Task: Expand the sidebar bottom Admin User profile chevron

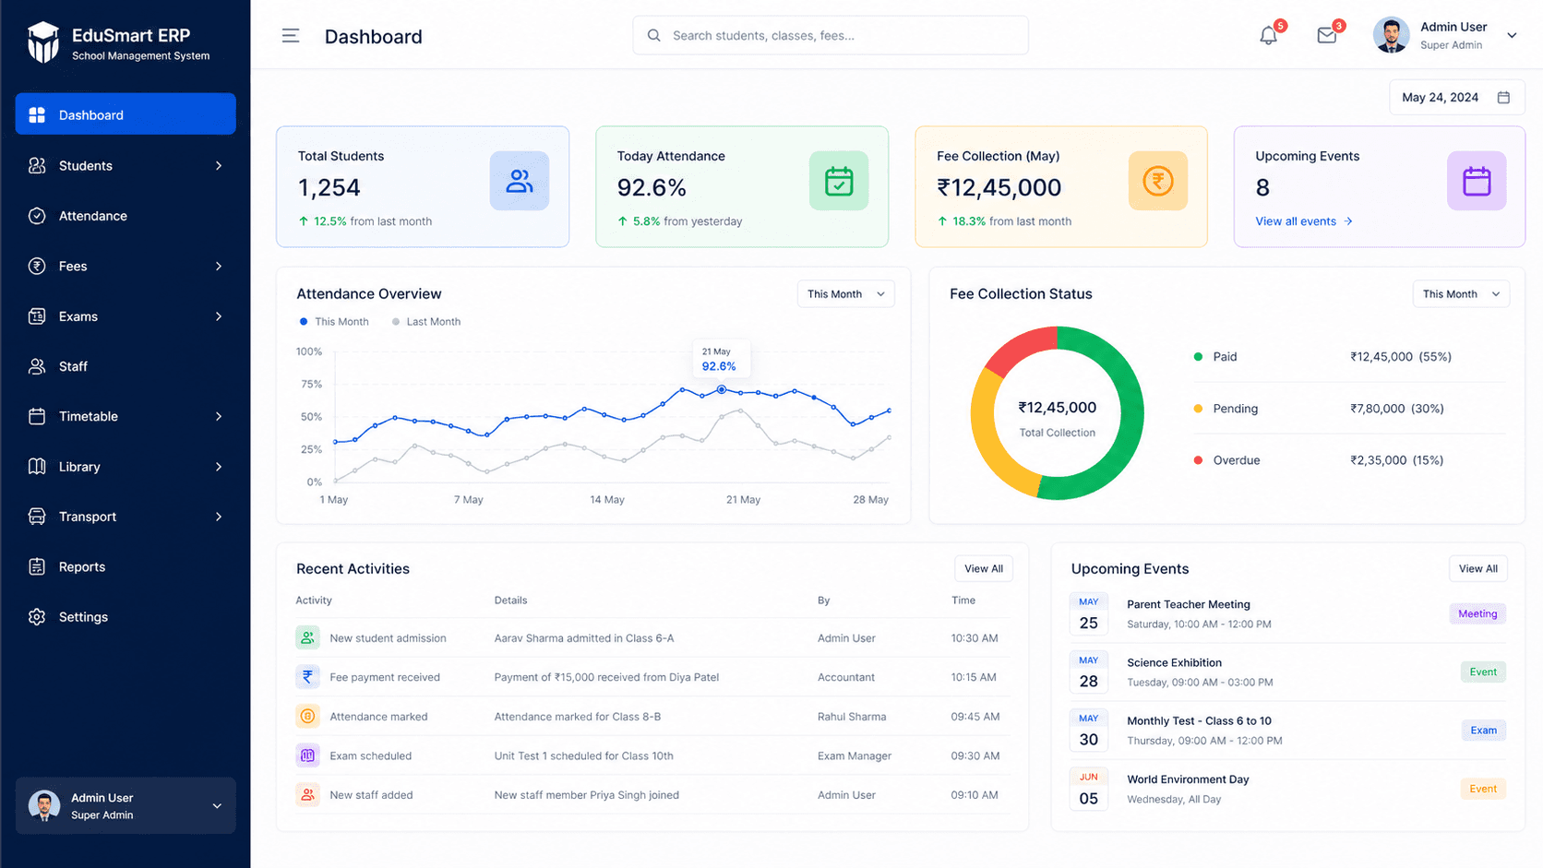Action: coord(217,806)
